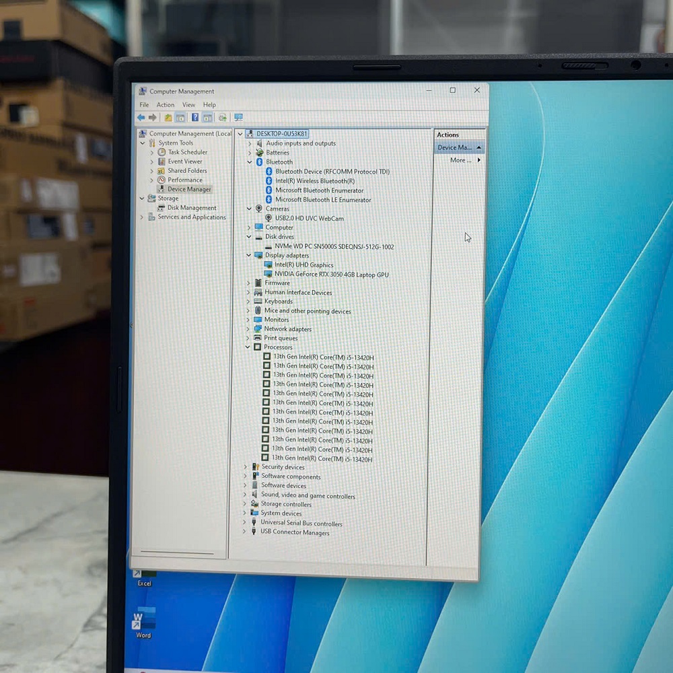673x673 pixels.
Task: Collapse the Display adapters category
Action: point(248,255)
